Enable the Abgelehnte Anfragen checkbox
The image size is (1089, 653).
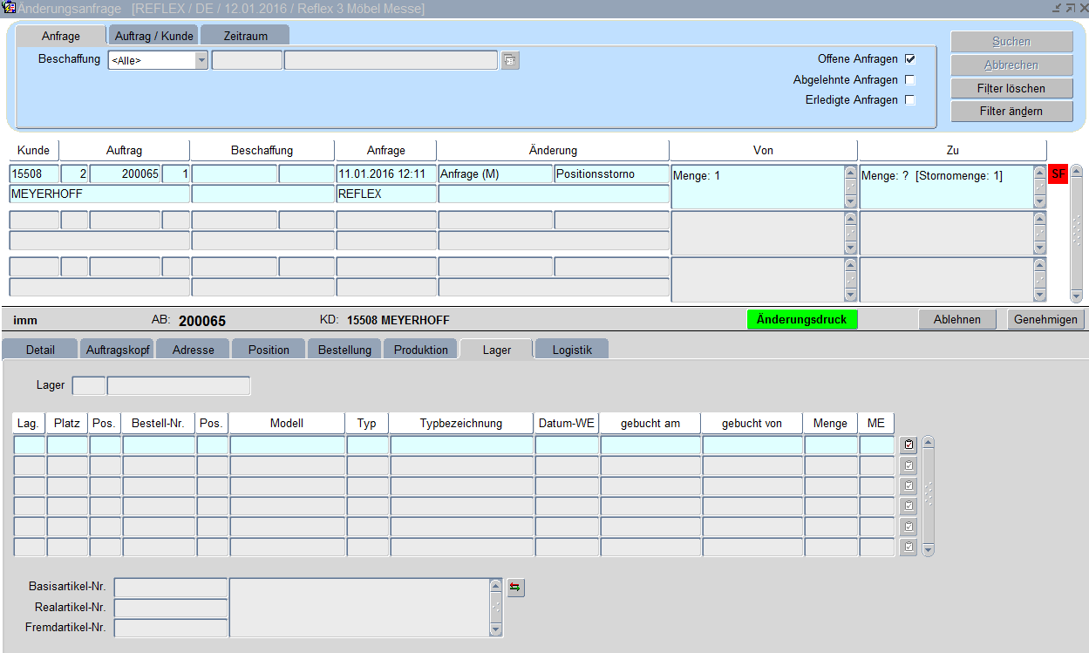pyautogui.click(x=910, y=80)
